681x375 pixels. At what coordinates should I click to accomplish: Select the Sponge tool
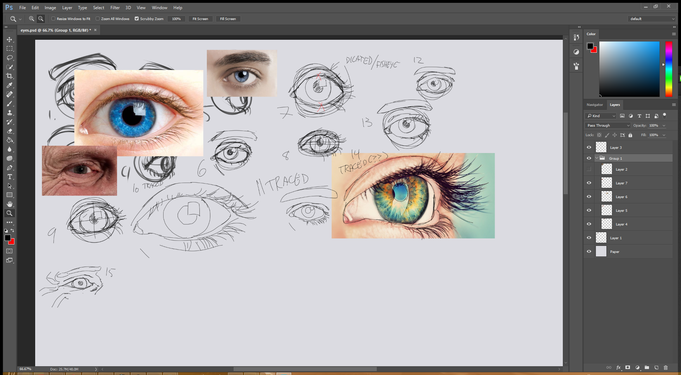click(9, 158)
